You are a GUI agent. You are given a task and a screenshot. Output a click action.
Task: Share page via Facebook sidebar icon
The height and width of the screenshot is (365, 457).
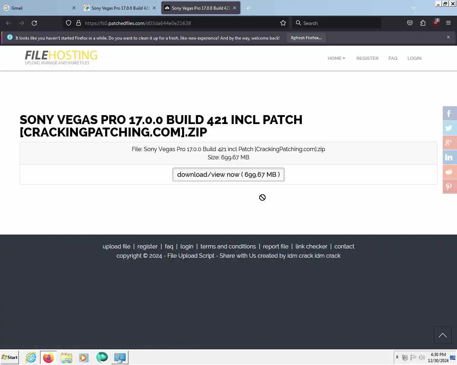coord(450,114)
